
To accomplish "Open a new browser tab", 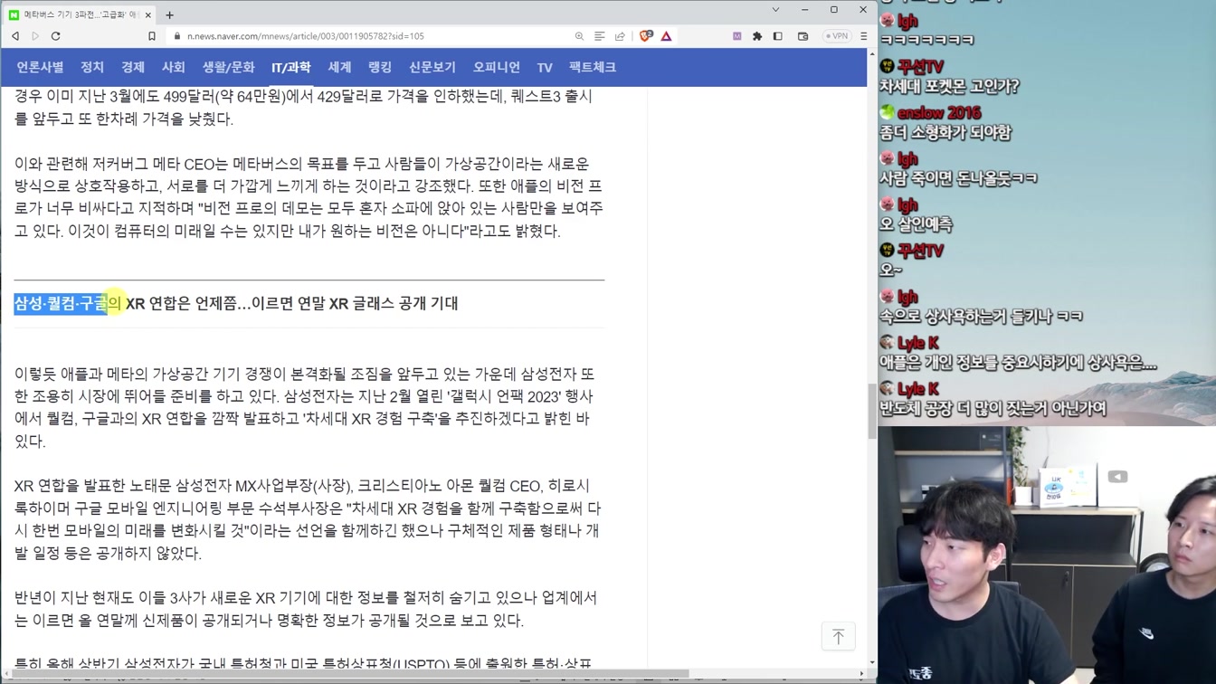I will point(169,14).
